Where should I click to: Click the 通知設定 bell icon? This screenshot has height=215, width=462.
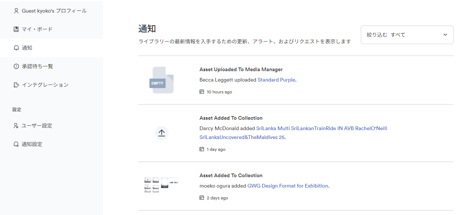[x=16, y=144]
